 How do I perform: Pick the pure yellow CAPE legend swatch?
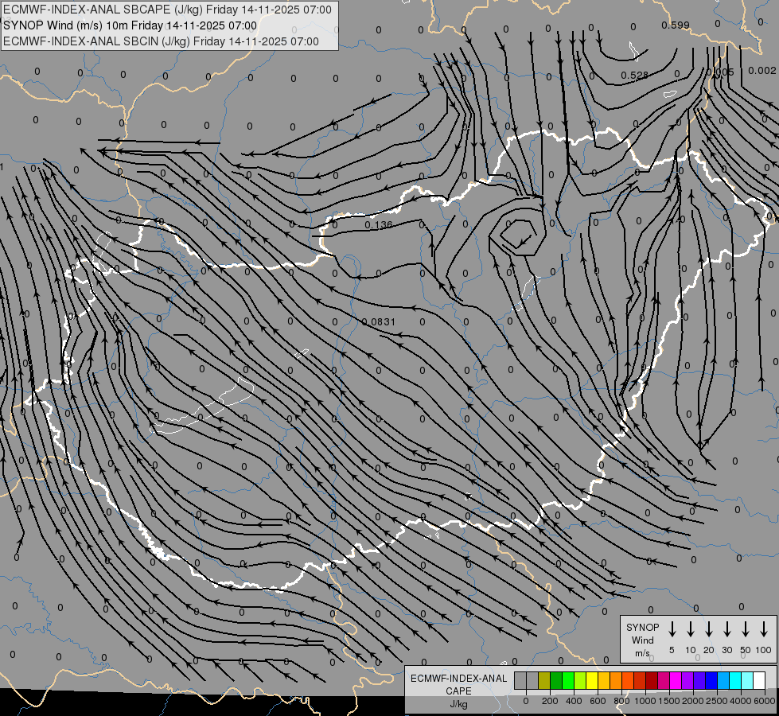[592, 681]
